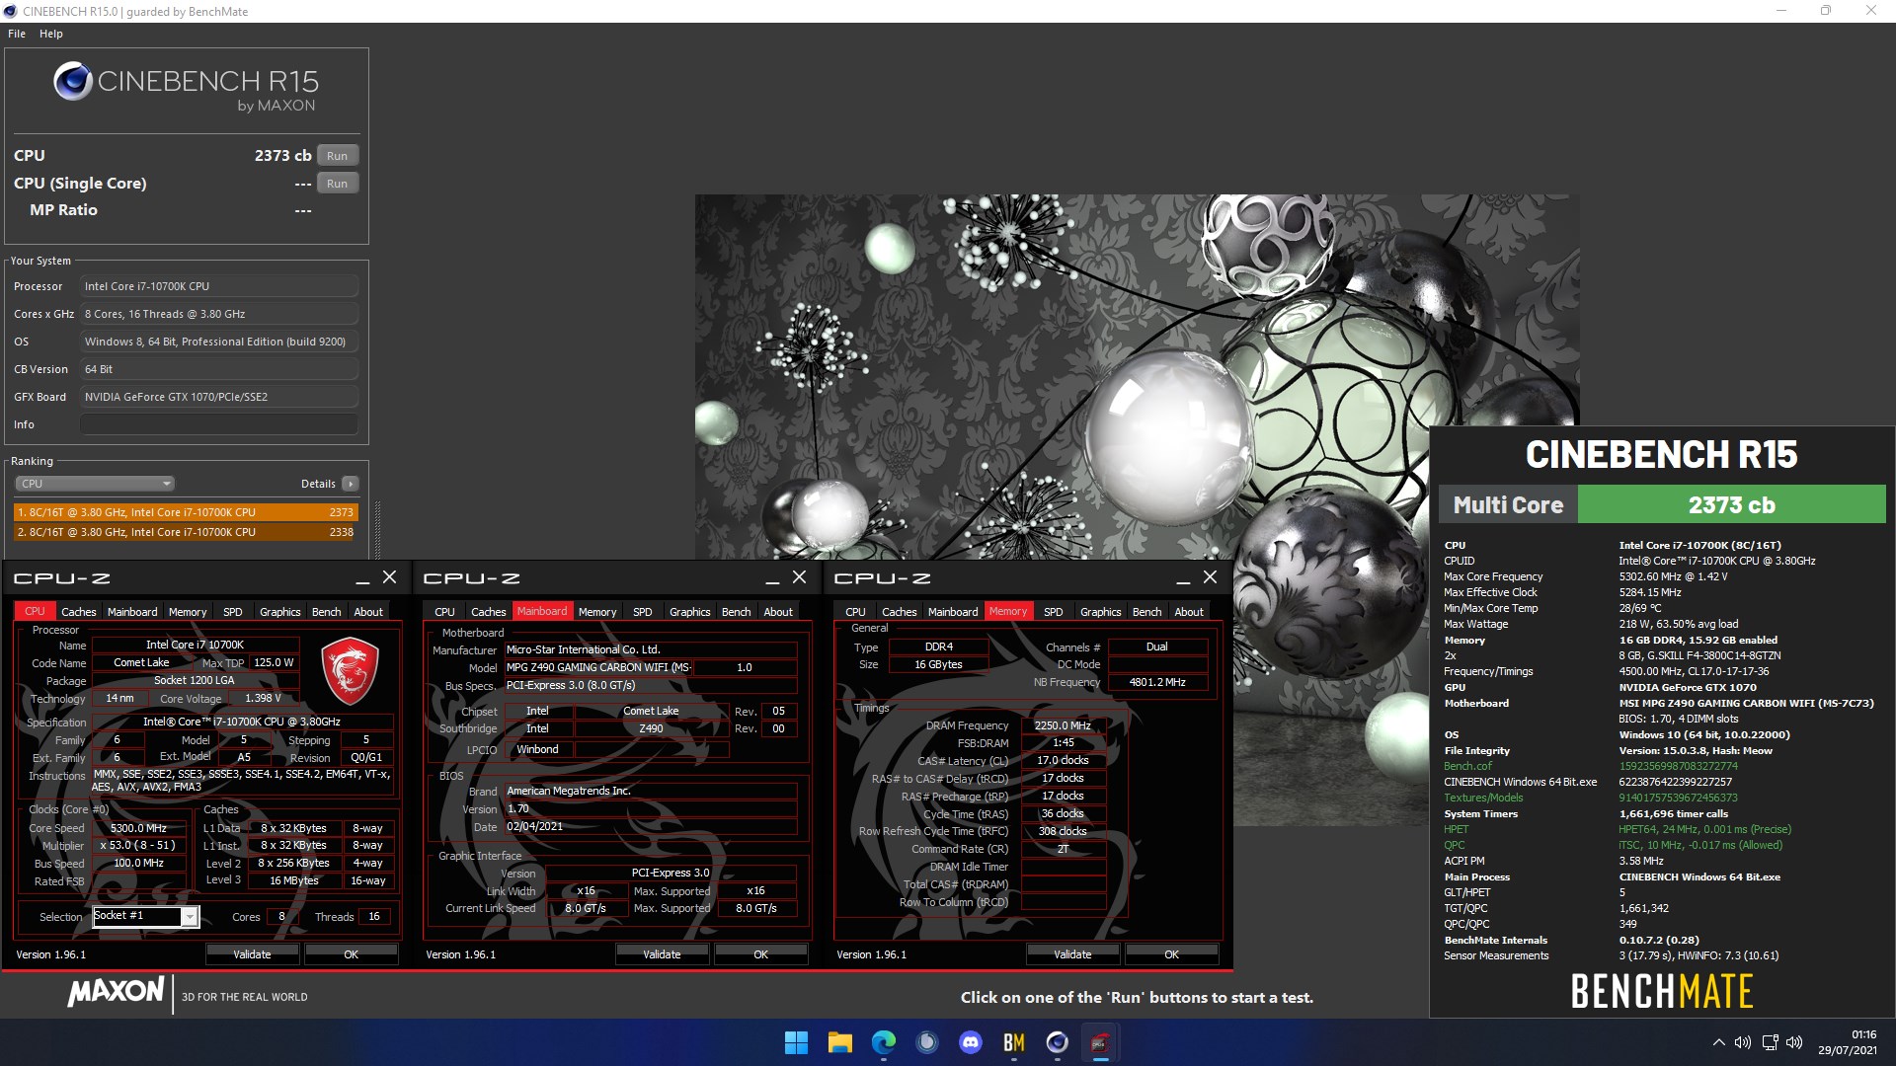The height and width of the screenshot is (1066, 1896).
Task: Click the Details arrow button in Ranking
Action: [x=350, y=484]
